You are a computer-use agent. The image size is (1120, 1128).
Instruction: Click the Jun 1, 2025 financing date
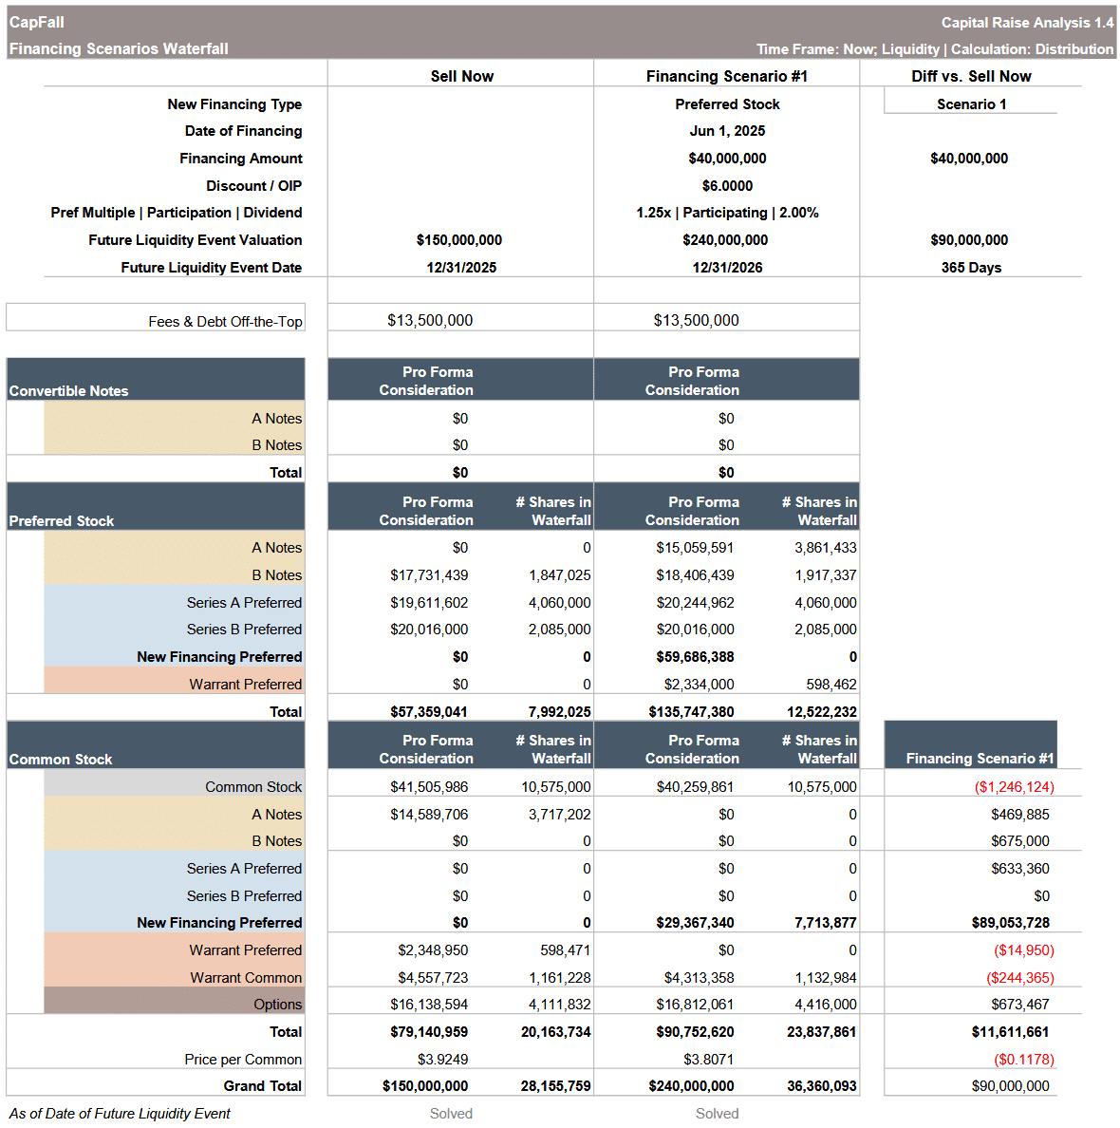(x=727, y=131)
